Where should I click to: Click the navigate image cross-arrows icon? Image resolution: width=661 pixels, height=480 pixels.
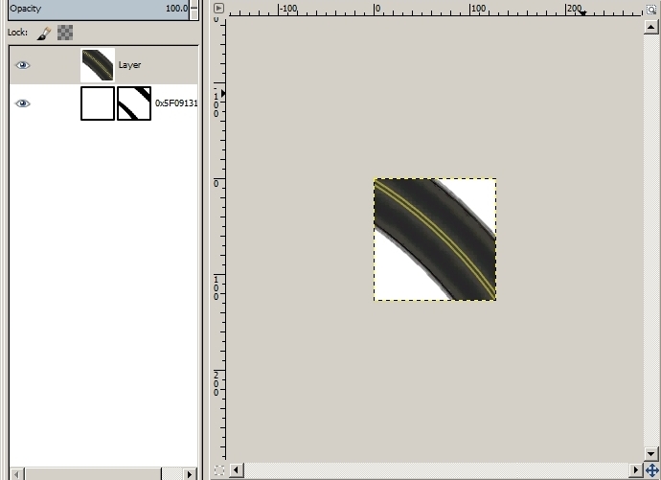click(x=651, y=470)
